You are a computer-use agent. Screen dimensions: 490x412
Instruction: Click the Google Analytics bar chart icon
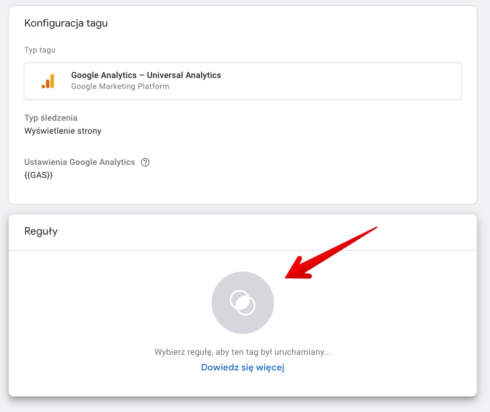(x=48, y=81)
